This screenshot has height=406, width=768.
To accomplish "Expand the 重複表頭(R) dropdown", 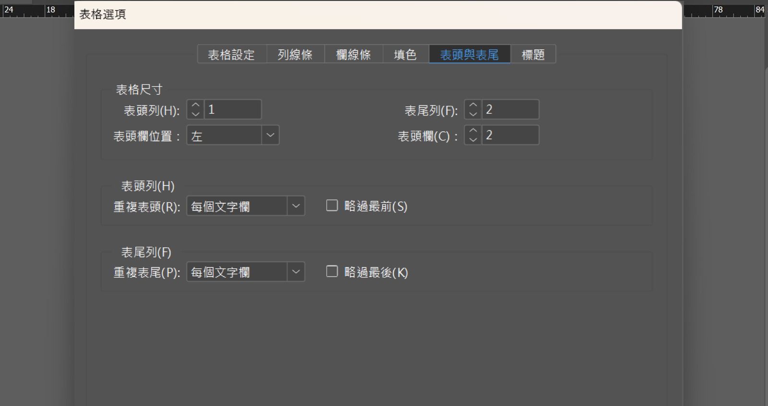I will (x=246, y=206).
